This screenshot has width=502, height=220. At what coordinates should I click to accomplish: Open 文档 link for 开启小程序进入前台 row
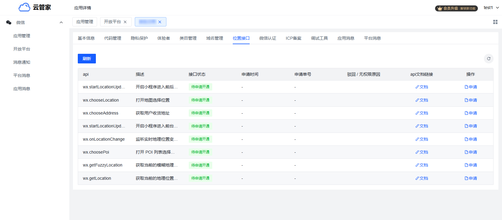point(422,126)
